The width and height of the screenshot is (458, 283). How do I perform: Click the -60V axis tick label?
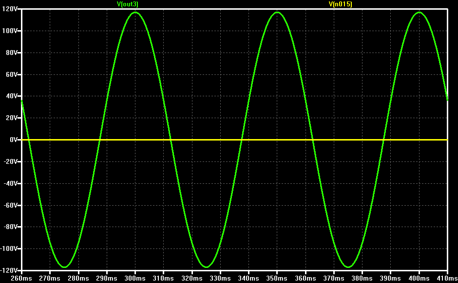[11, 205]
